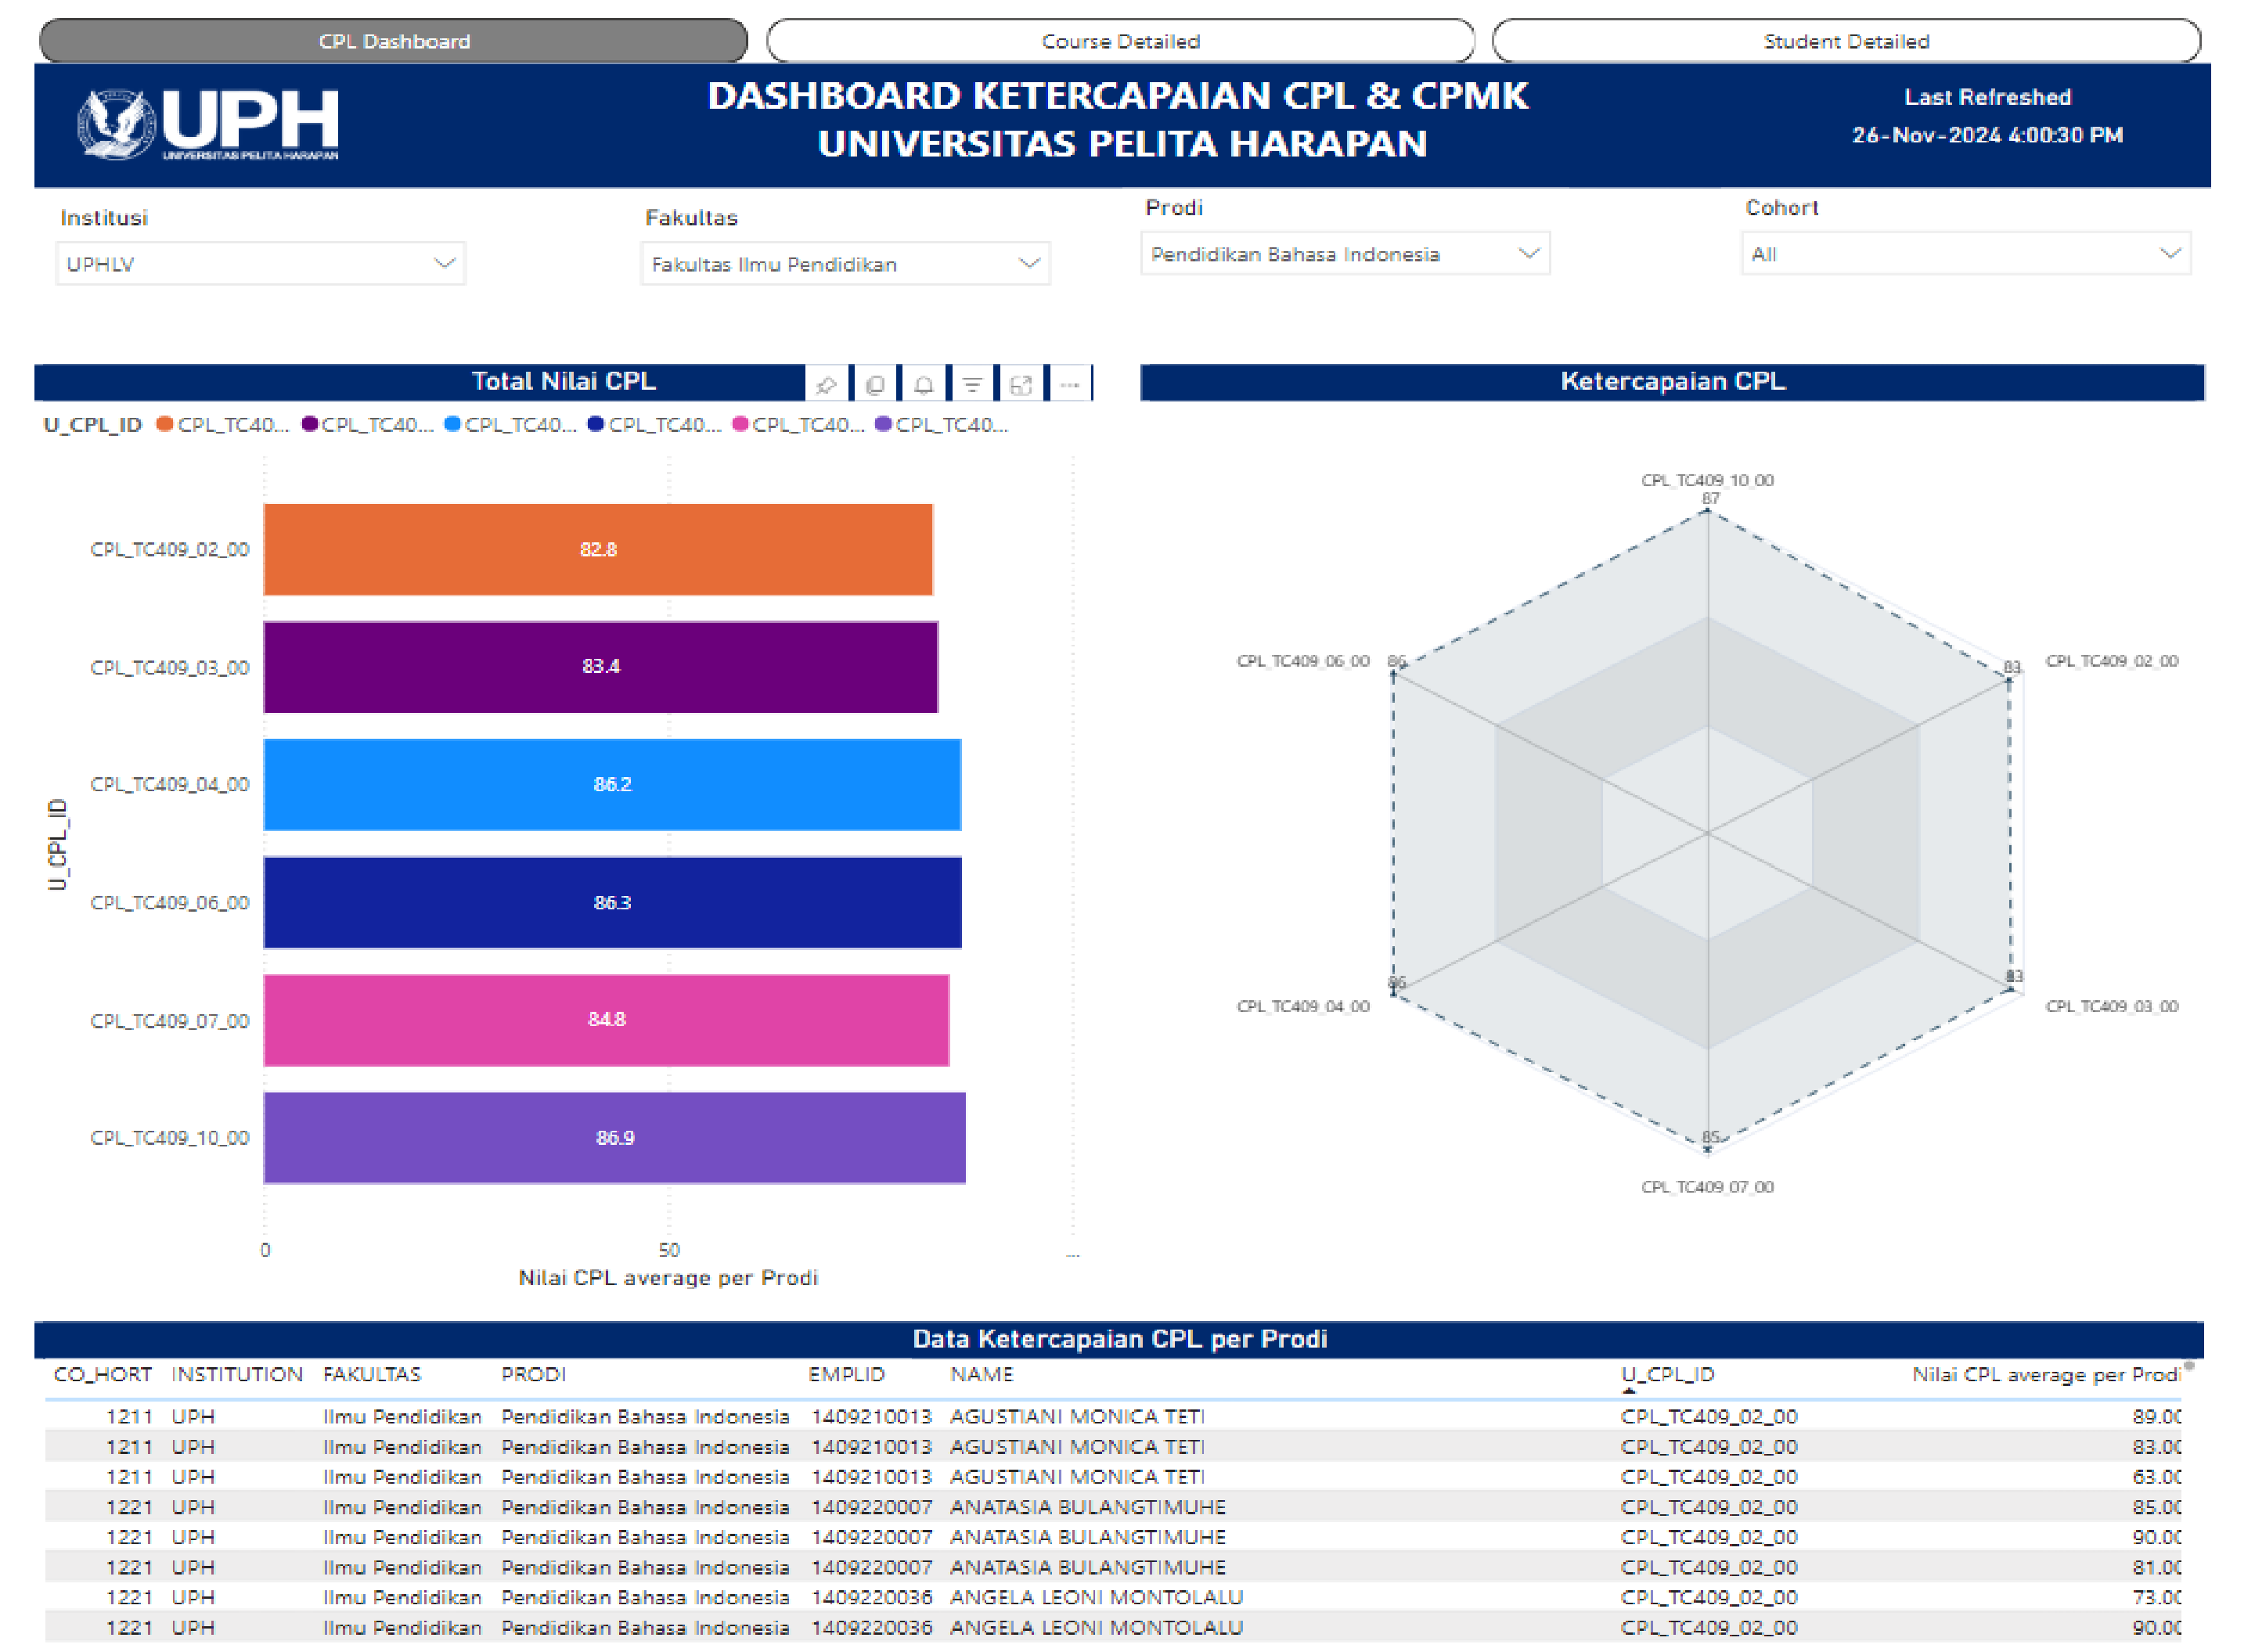Click the Institusi dropdown chevron
Image resolution: width=2255 pixels, height=1652 pixels.
coord(445,263)
